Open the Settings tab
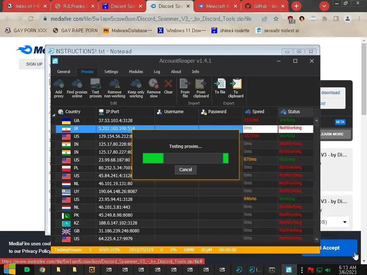 [x=111, y=72]
